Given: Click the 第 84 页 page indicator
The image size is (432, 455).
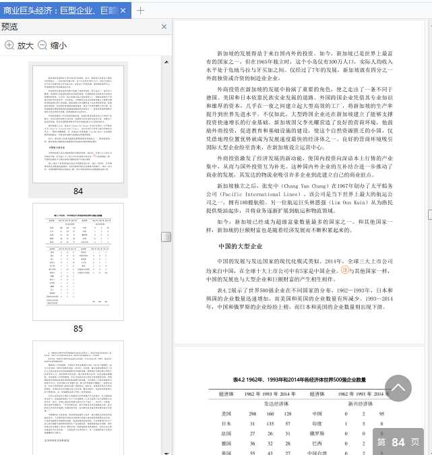Looking at the screenshot, I should coord(398,442).
